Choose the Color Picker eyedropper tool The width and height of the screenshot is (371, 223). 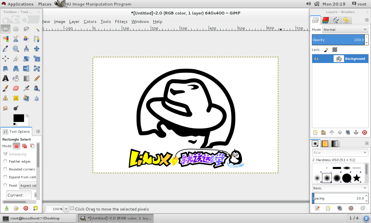tap(6, 48)
